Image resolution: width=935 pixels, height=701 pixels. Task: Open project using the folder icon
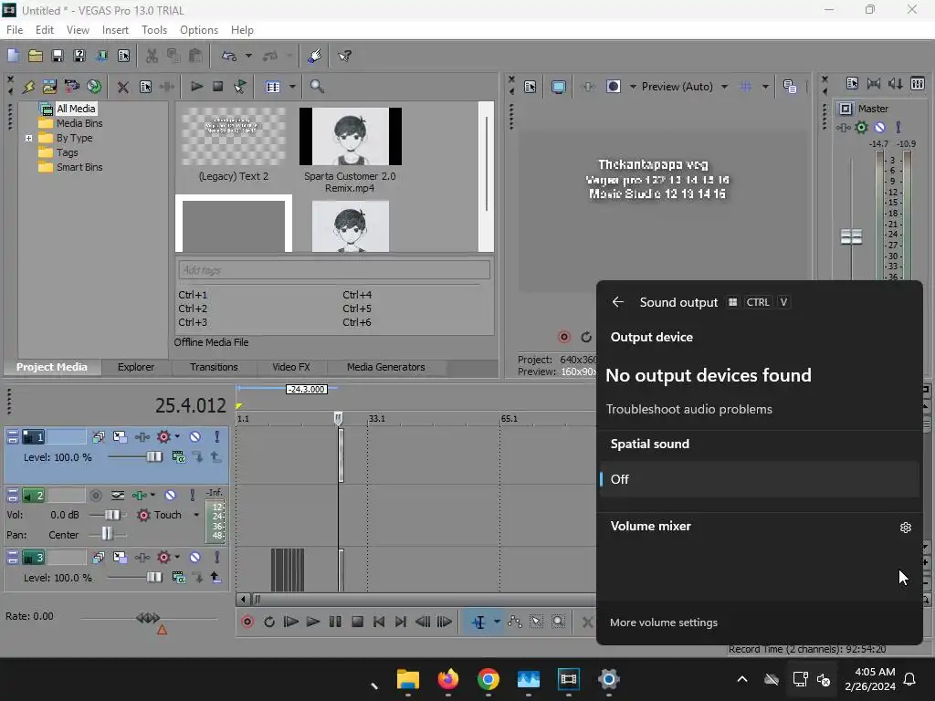click(x=36, y=56)
